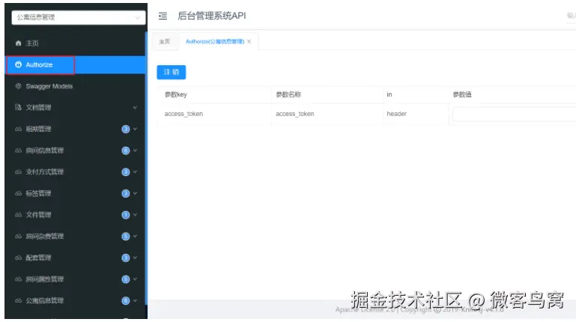This screenshot has width=576, height=322.
Task: Click the cloud icon beside 支付方式管理
Action: [x=19, y=171]
